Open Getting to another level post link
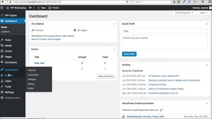Viewport: 212px width, 119px height. [x=174, y=80]
